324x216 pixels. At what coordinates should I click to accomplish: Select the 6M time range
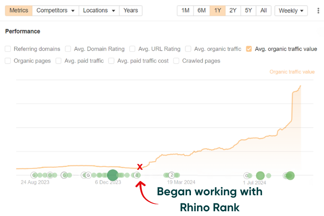[x=201, y=10]
